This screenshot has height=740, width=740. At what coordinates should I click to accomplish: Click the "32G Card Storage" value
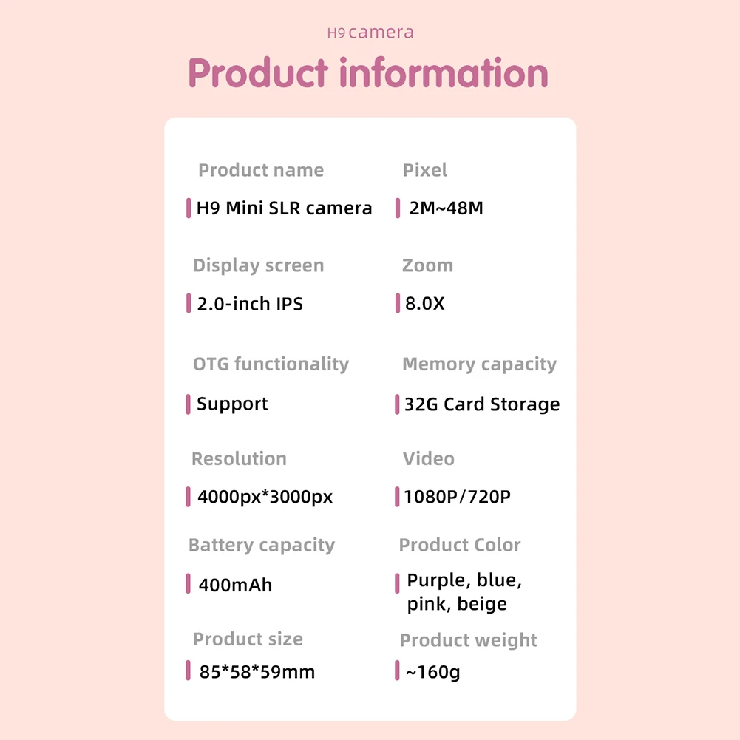click(482, 404)
